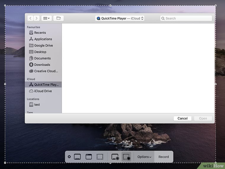Screen dimensions: 225x169
Task: Close the screenshot toolbar
Action: click(x=69, y=157)
